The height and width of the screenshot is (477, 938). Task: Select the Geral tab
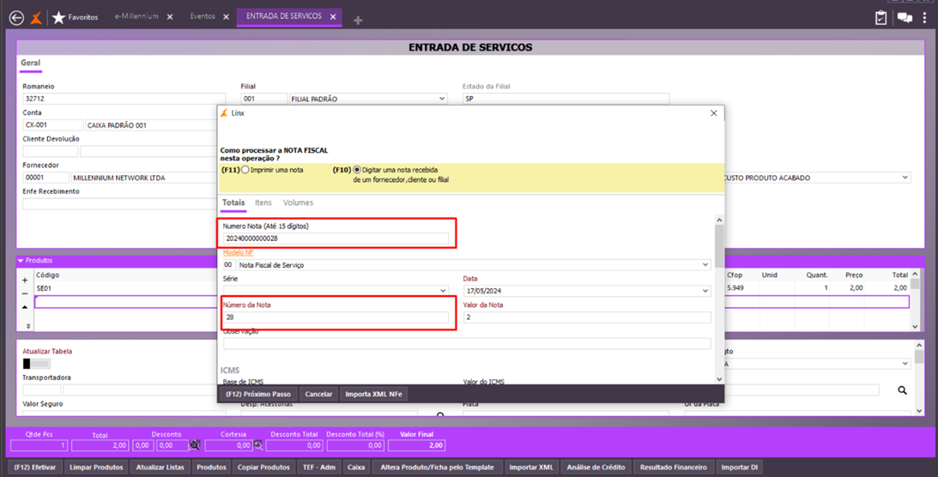(x=31, y=63)
